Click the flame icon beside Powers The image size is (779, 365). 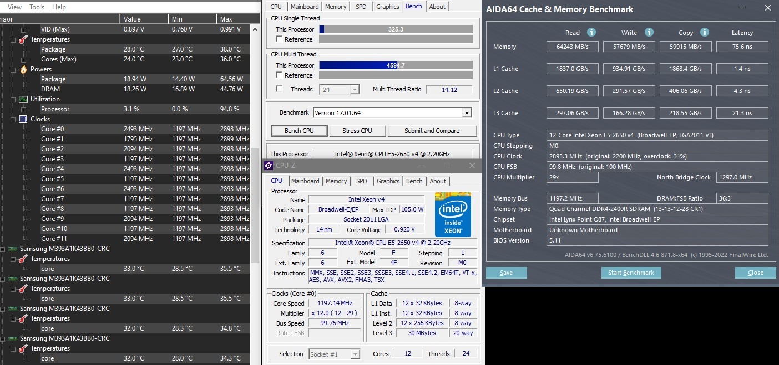point(23,69)
